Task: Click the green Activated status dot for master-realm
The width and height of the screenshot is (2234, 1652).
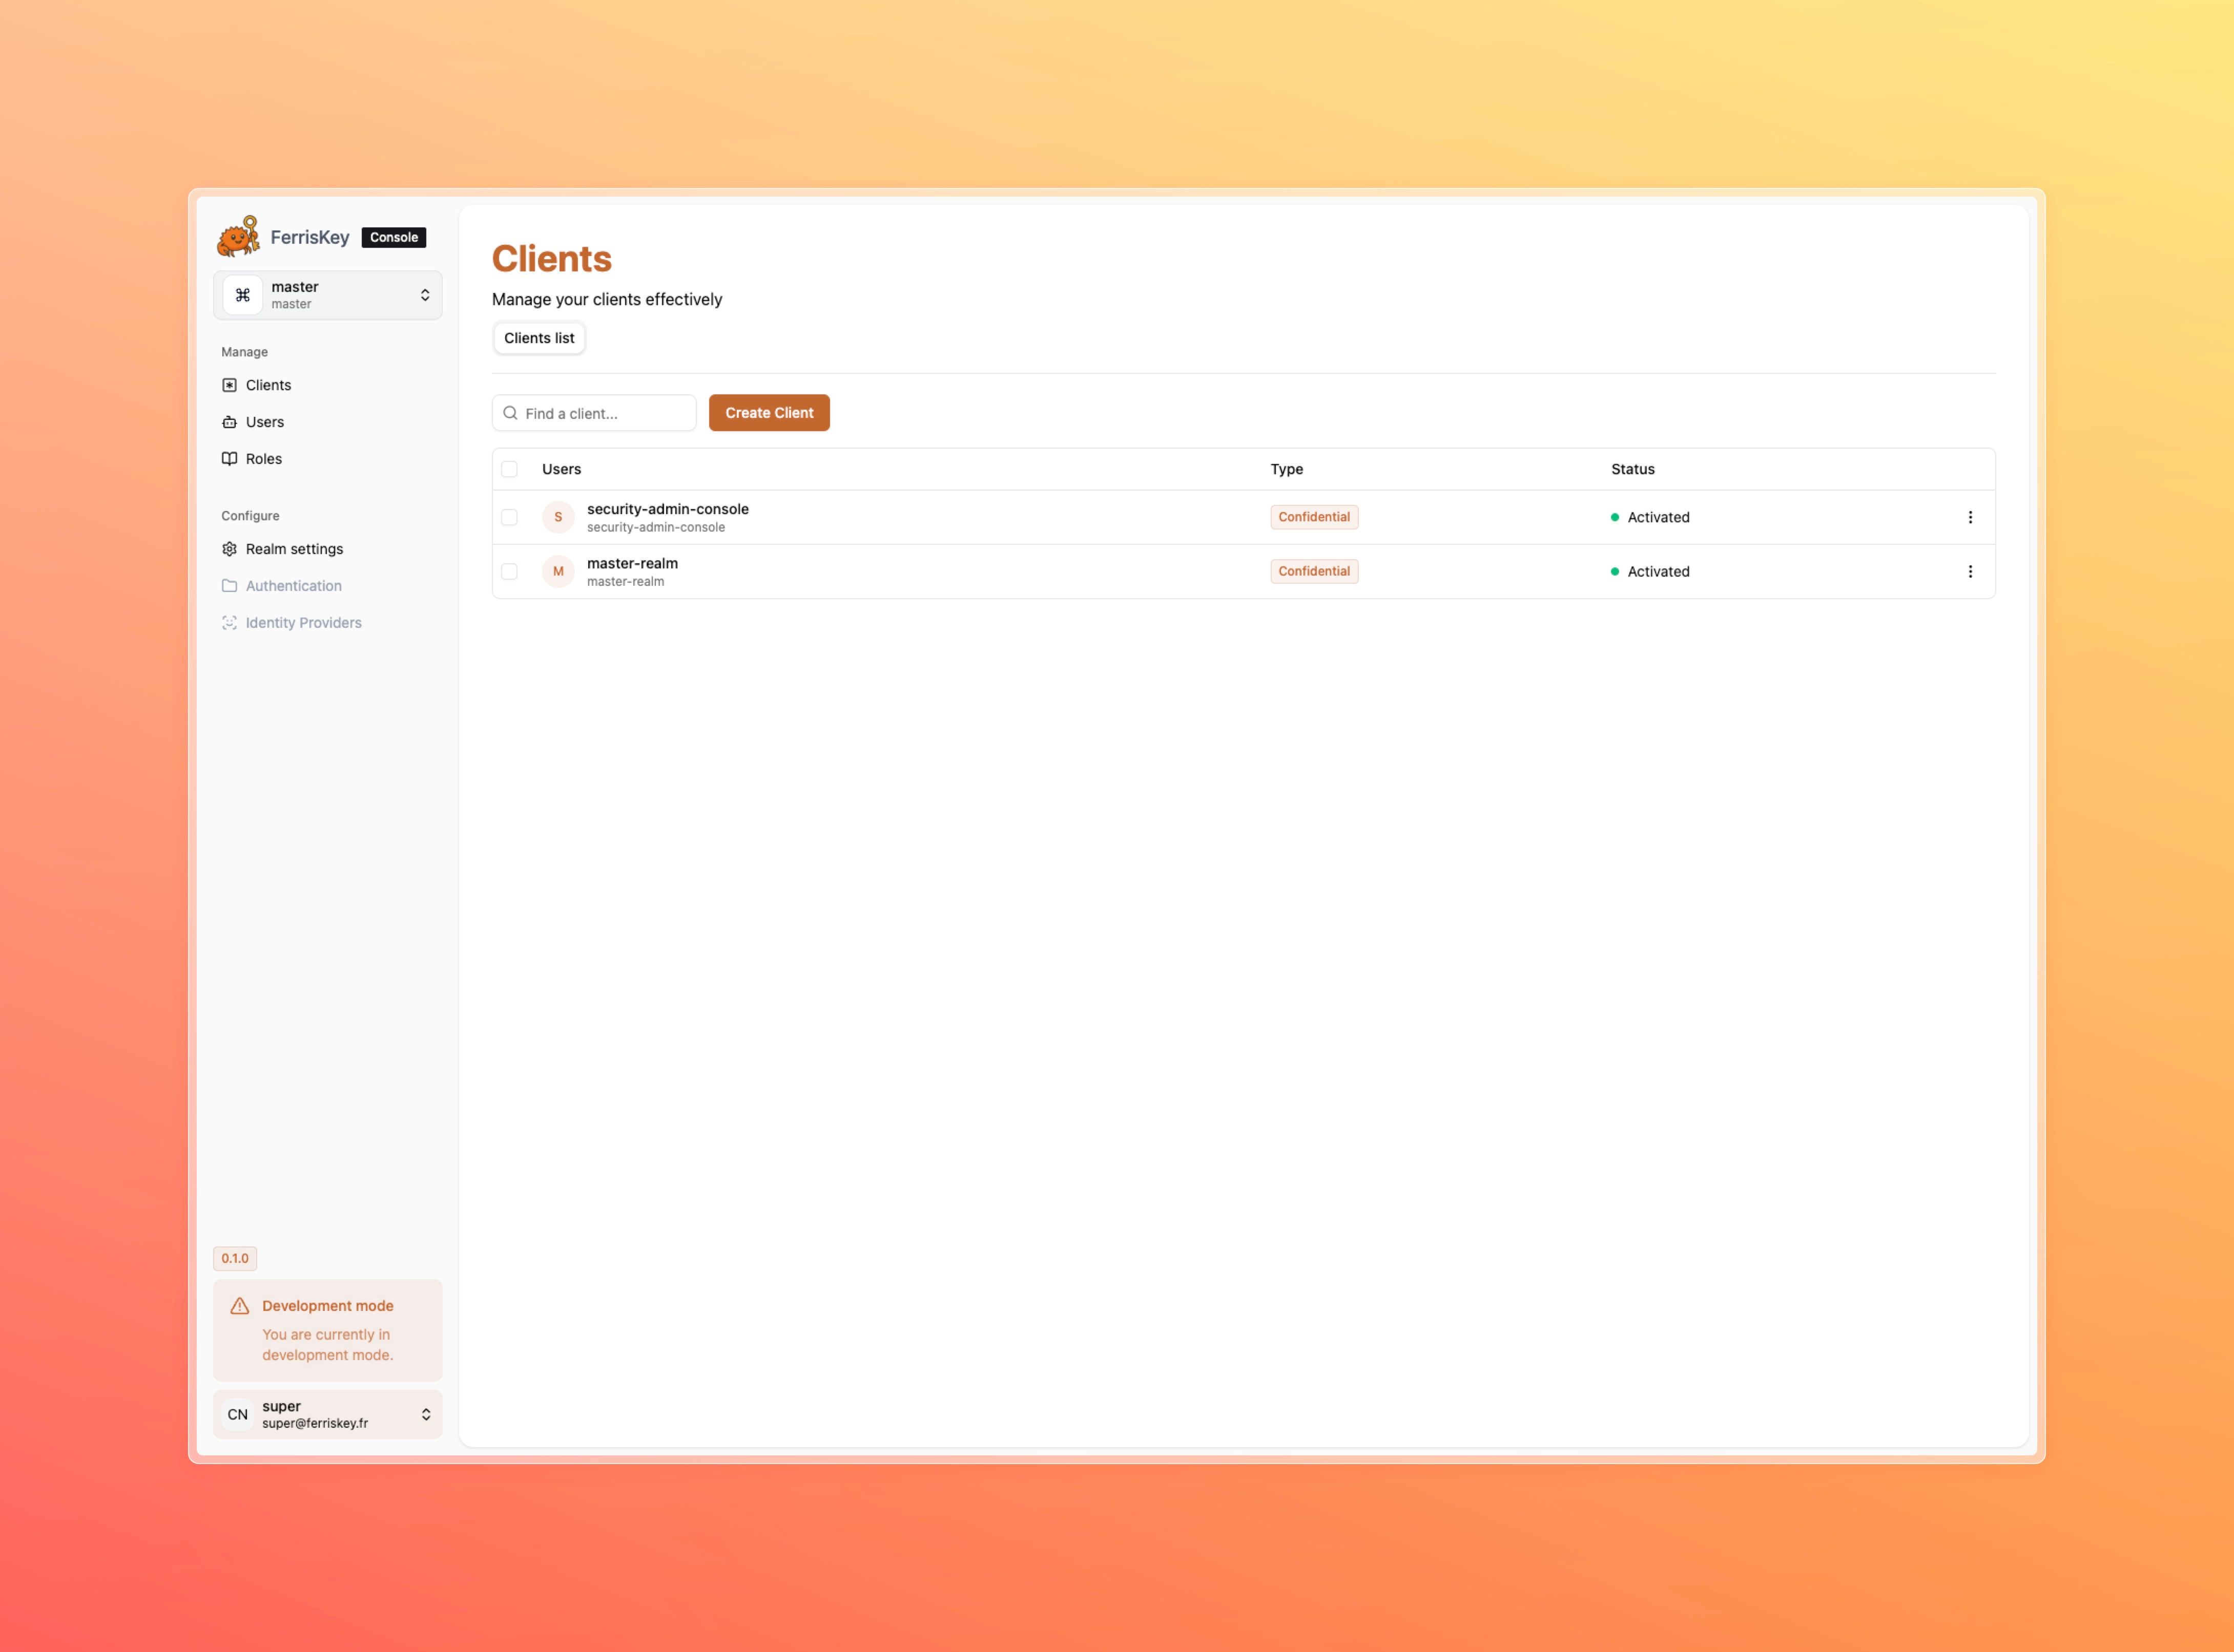Action: click(1614, 571)
